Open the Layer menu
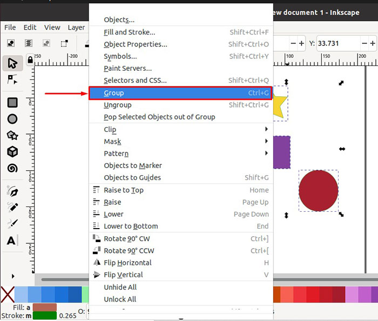 [x=76, y=28]
